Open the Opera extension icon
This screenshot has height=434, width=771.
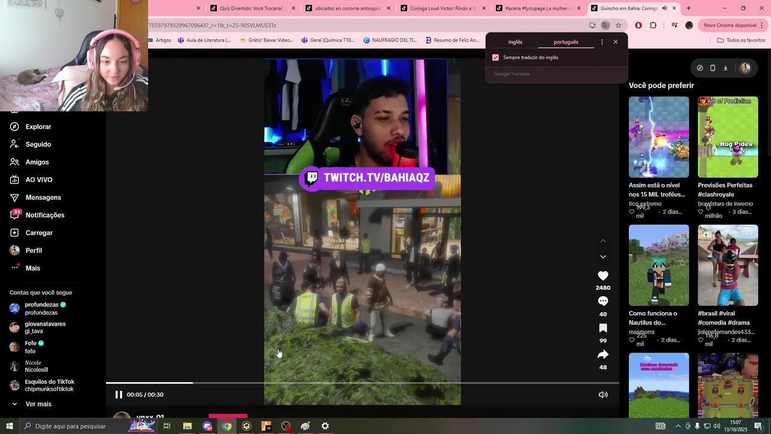(x=638, y=25)
